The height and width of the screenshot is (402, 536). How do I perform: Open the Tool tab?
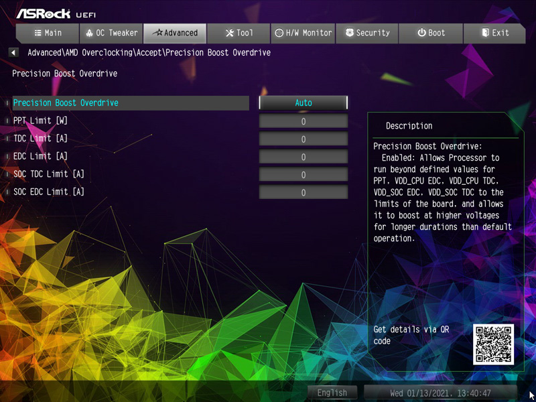click(239, 33)
